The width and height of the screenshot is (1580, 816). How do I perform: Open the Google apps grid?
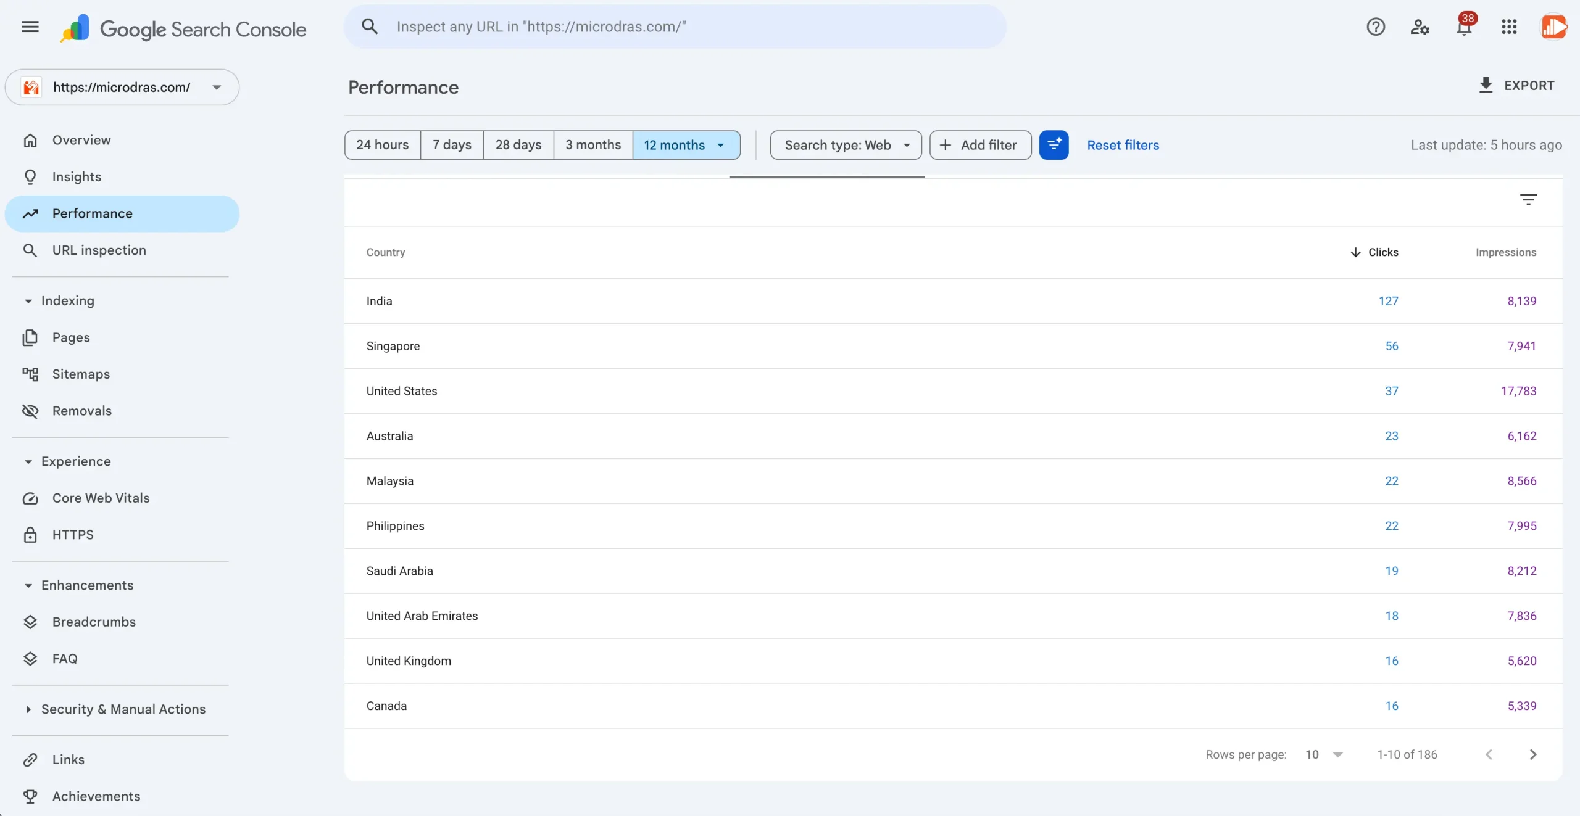pyautogui.click(x=1509, y=27)
